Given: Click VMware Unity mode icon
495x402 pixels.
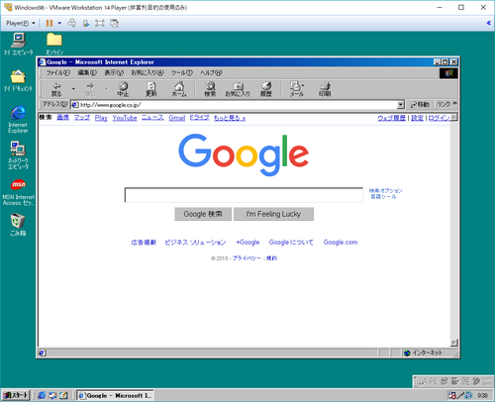Looking at the screenshot, I should [x=114, y=23].
